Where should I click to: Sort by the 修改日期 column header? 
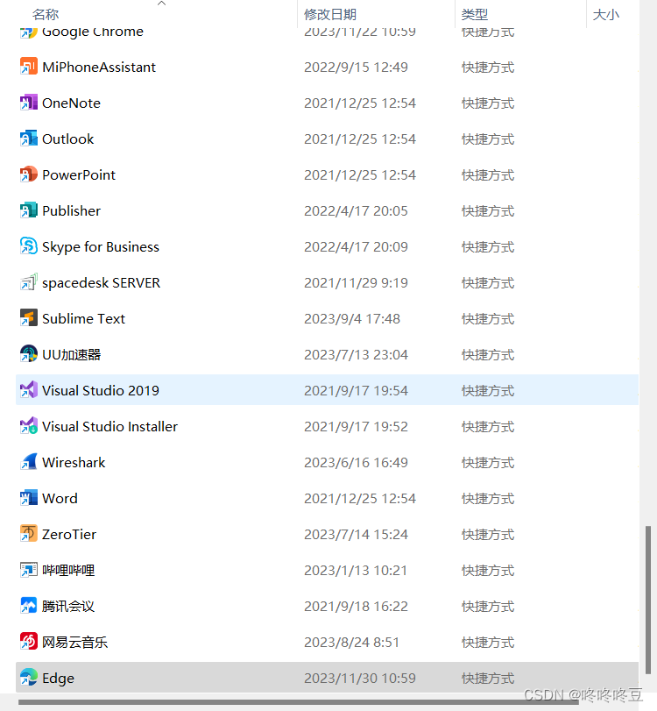tap(330, 15)
